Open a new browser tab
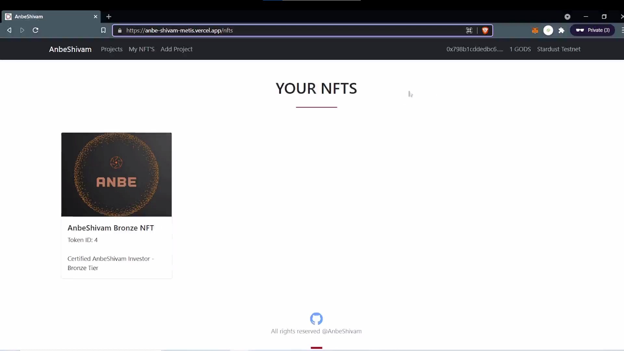The image size is (624, 351). 109,17
